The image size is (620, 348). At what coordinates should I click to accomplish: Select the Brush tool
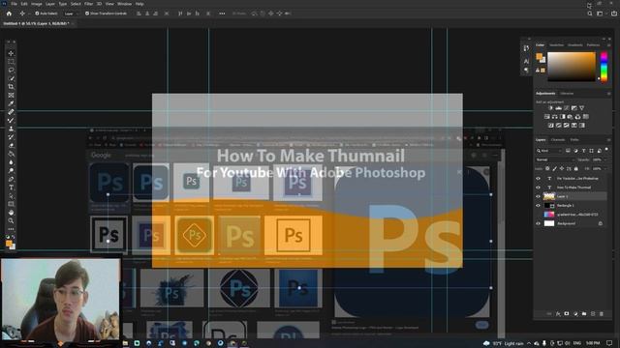point(11,120)
